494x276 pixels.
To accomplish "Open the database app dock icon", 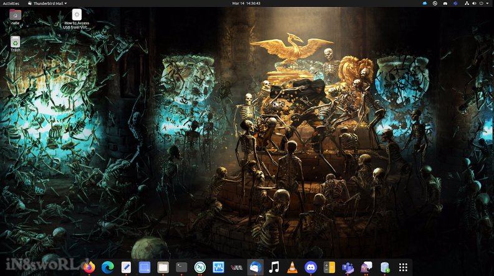I will 385,267.
